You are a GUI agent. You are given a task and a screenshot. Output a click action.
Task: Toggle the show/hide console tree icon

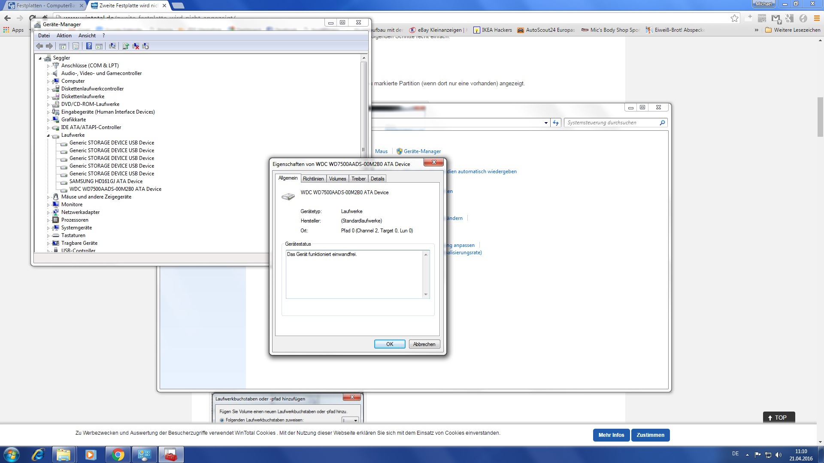tap(63, 46)
